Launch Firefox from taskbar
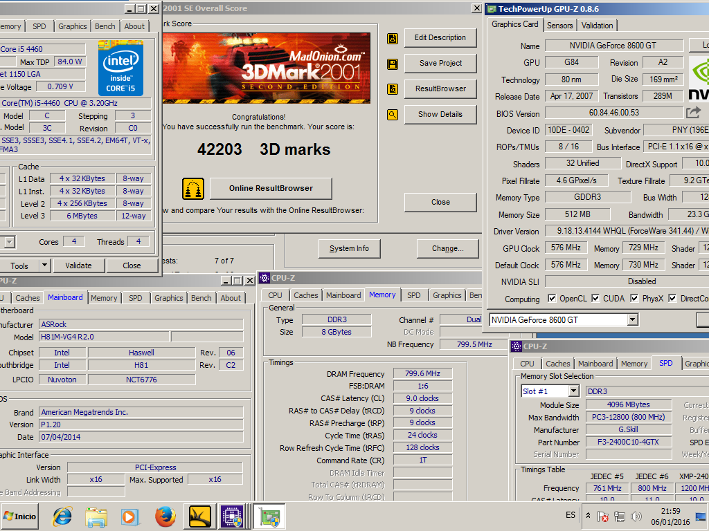Image resolution: width=709 pixels, height=531 pixels. click(x=165, y=516)
